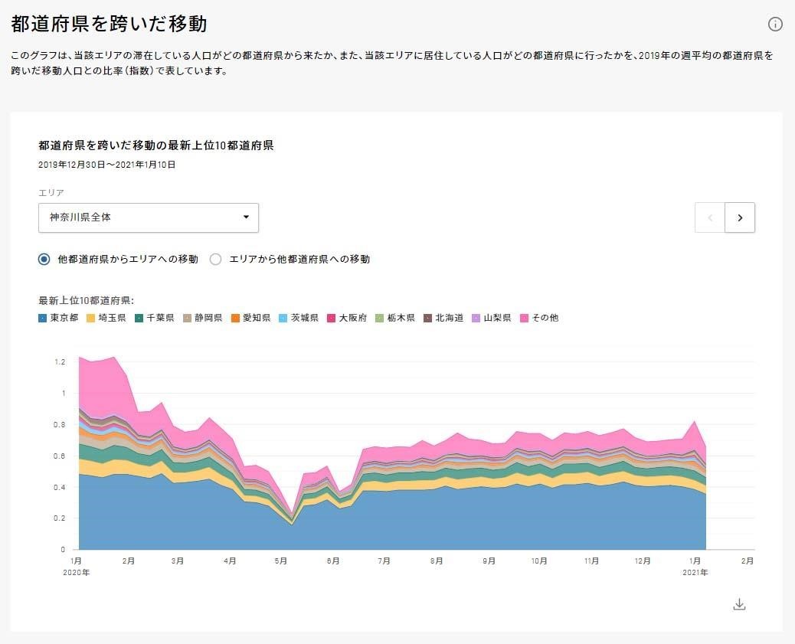
Task: Click the previous page left chevron button
Action: (710, 217)
